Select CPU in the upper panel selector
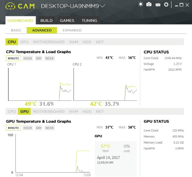 coord(12,42)
